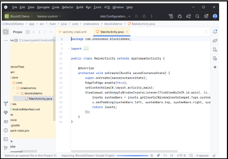Open the Project tool window folder icon
Screen dimensions: 228x159
(x=6, y=32)
